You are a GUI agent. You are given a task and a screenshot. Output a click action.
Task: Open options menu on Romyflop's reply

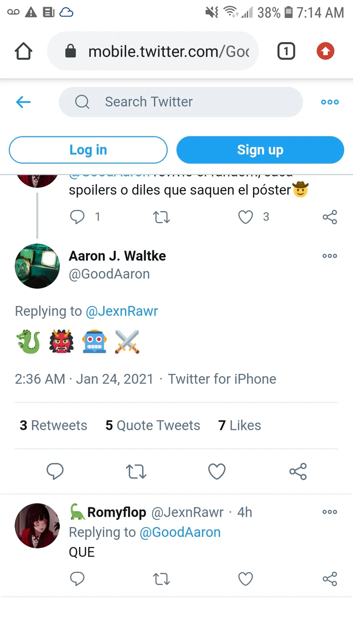(330, 512)
